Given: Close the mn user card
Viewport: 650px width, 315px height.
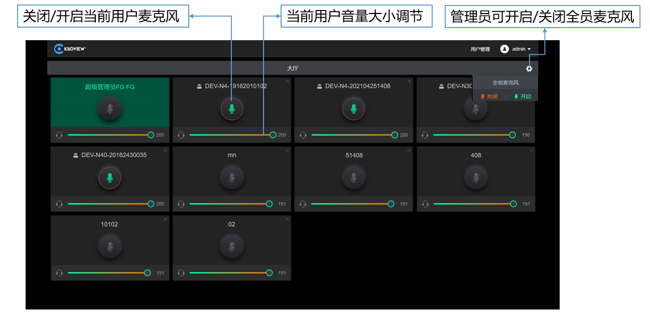Looking at the screenshot, I should tap(288, 150).
